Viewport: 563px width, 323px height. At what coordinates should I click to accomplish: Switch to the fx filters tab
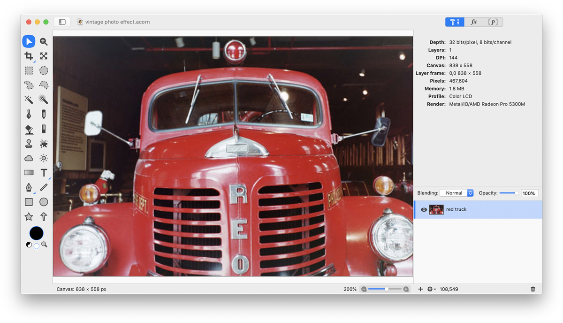(474, 22)
